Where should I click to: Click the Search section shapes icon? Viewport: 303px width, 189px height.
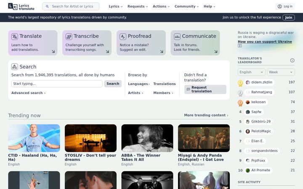pyautogui.click(x=14, y=67)
